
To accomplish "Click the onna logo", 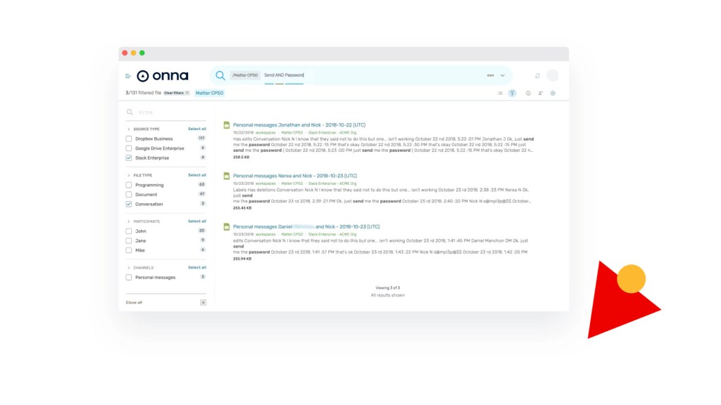I will (163, 76).
